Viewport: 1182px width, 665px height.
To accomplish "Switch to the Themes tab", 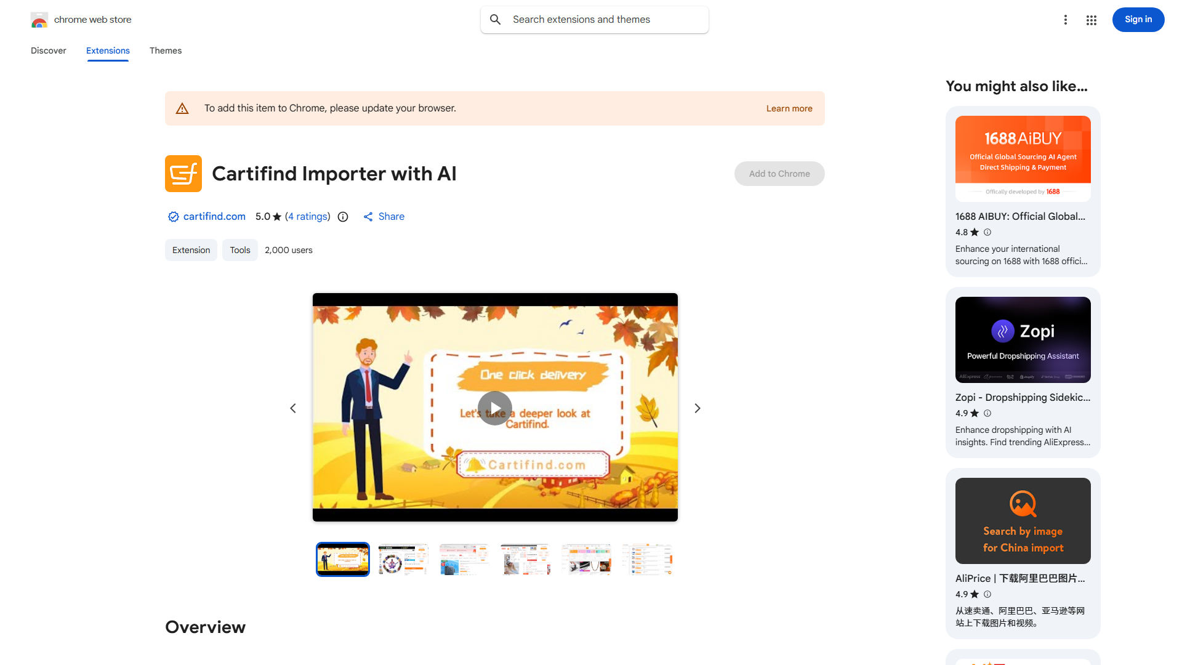I will (166, 50).
